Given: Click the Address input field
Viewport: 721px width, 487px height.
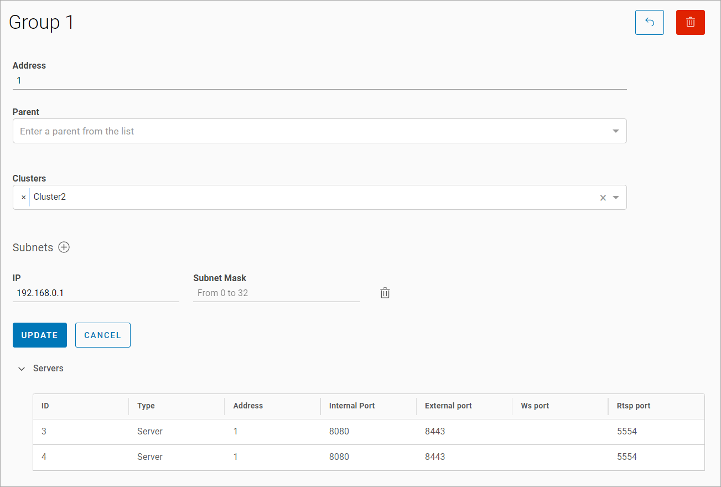Looking at the screenshot, I should pos(319,81).
